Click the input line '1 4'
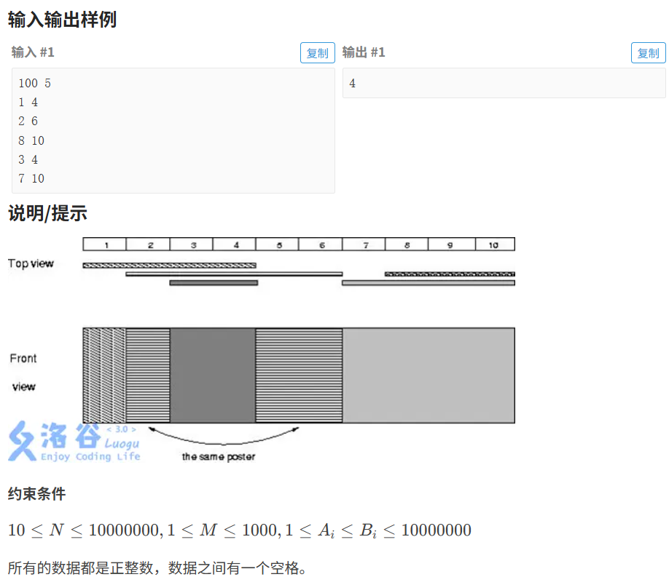The width and height of the screenshot is (669, 585). [x=28, y=103]
